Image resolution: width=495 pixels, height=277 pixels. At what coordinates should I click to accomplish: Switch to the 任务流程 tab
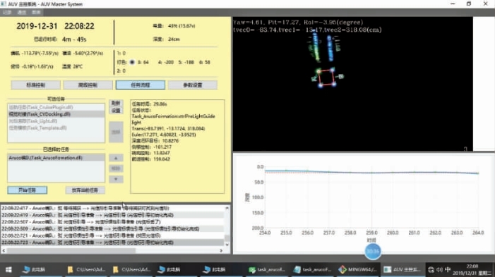pos(140,85)
